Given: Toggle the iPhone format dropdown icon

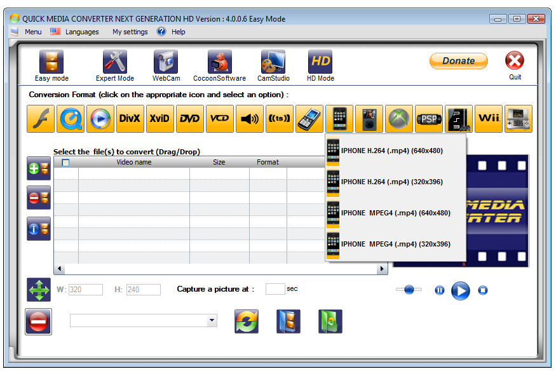Looking at the screenshot, I should click(339, 119).
